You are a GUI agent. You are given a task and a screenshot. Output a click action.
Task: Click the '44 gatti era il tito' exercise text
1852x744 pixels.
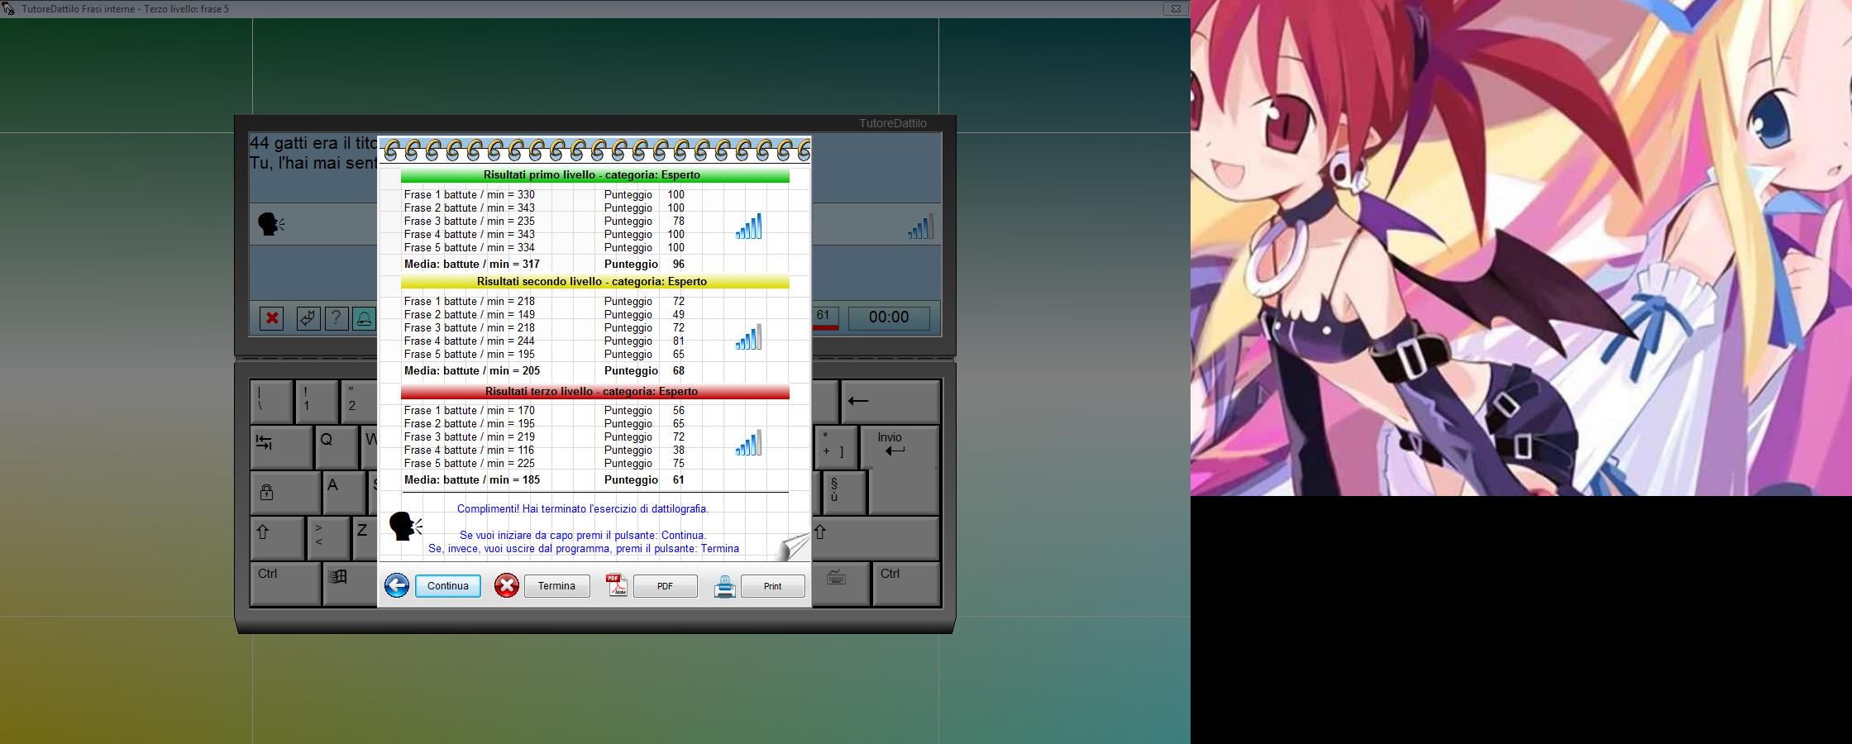(313, 144)
